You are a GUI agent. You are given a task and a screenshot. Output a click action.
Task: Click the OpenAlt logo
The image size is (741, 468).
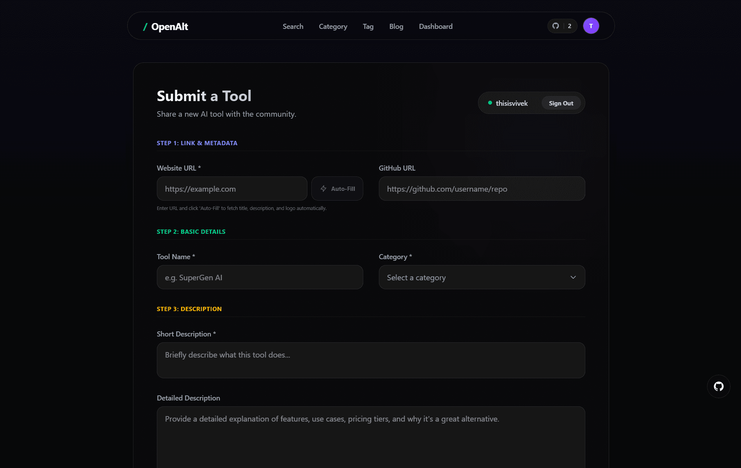[165, 27]
